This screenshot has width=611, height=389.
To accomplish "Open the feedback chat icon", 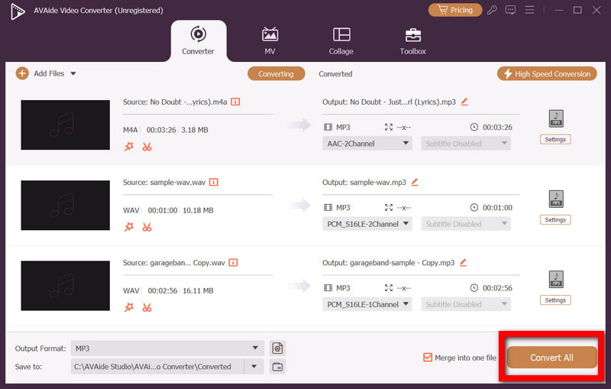I will [x=510, y=10].
